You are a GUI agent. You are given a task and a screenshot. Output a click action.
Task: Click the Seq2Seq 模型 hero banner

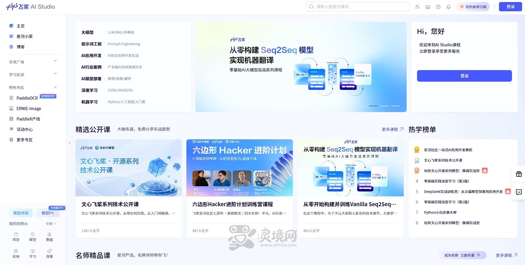(301, 67)
